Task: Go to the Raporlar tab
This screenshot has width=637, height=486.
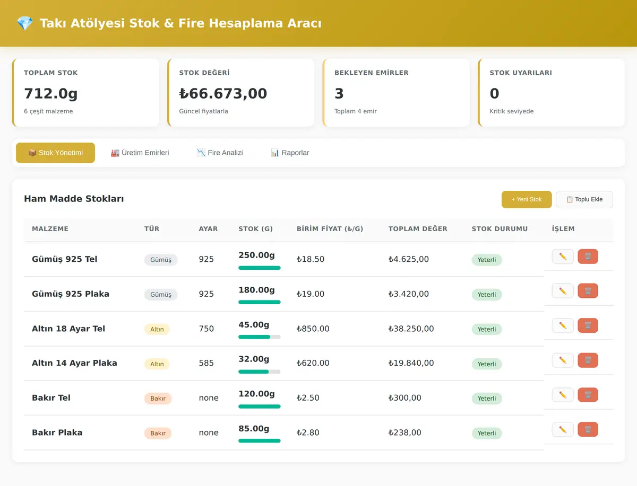Action: click(x=290, y=153)
